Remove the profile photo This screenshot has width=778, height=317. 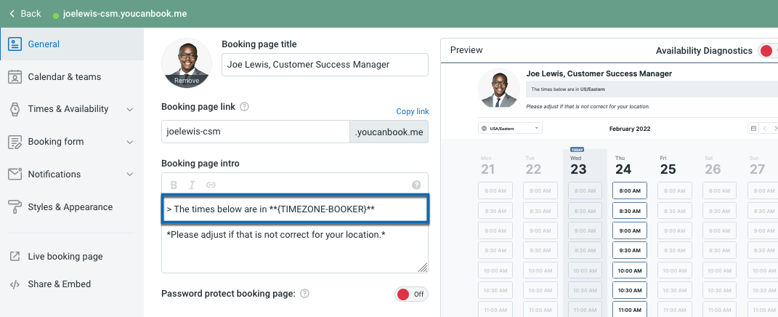(187, 81)
